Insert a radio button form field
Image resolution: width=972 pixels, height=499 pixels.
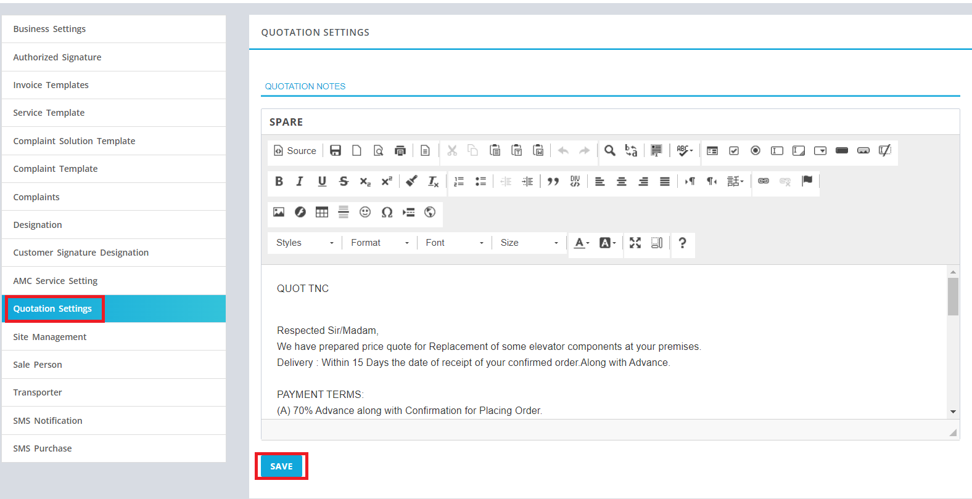(756, 150)
